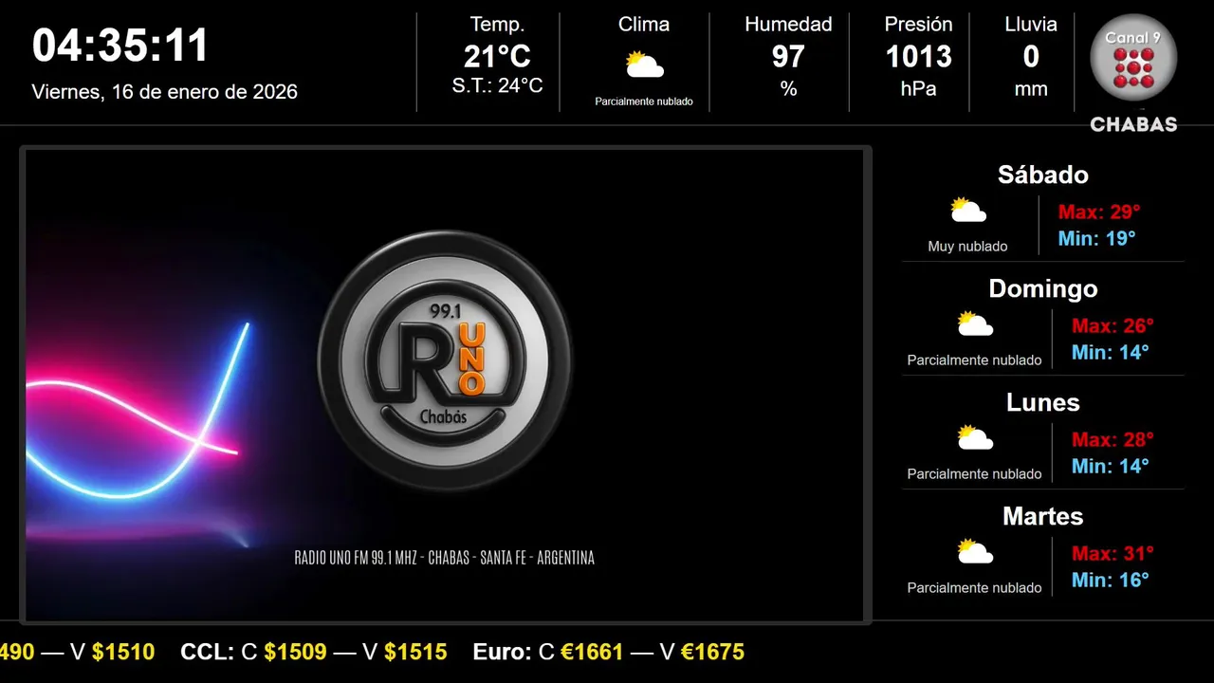Click the Sábado day heading
The width and height of the screenshot is (1214, 683).
(1043, 175)
